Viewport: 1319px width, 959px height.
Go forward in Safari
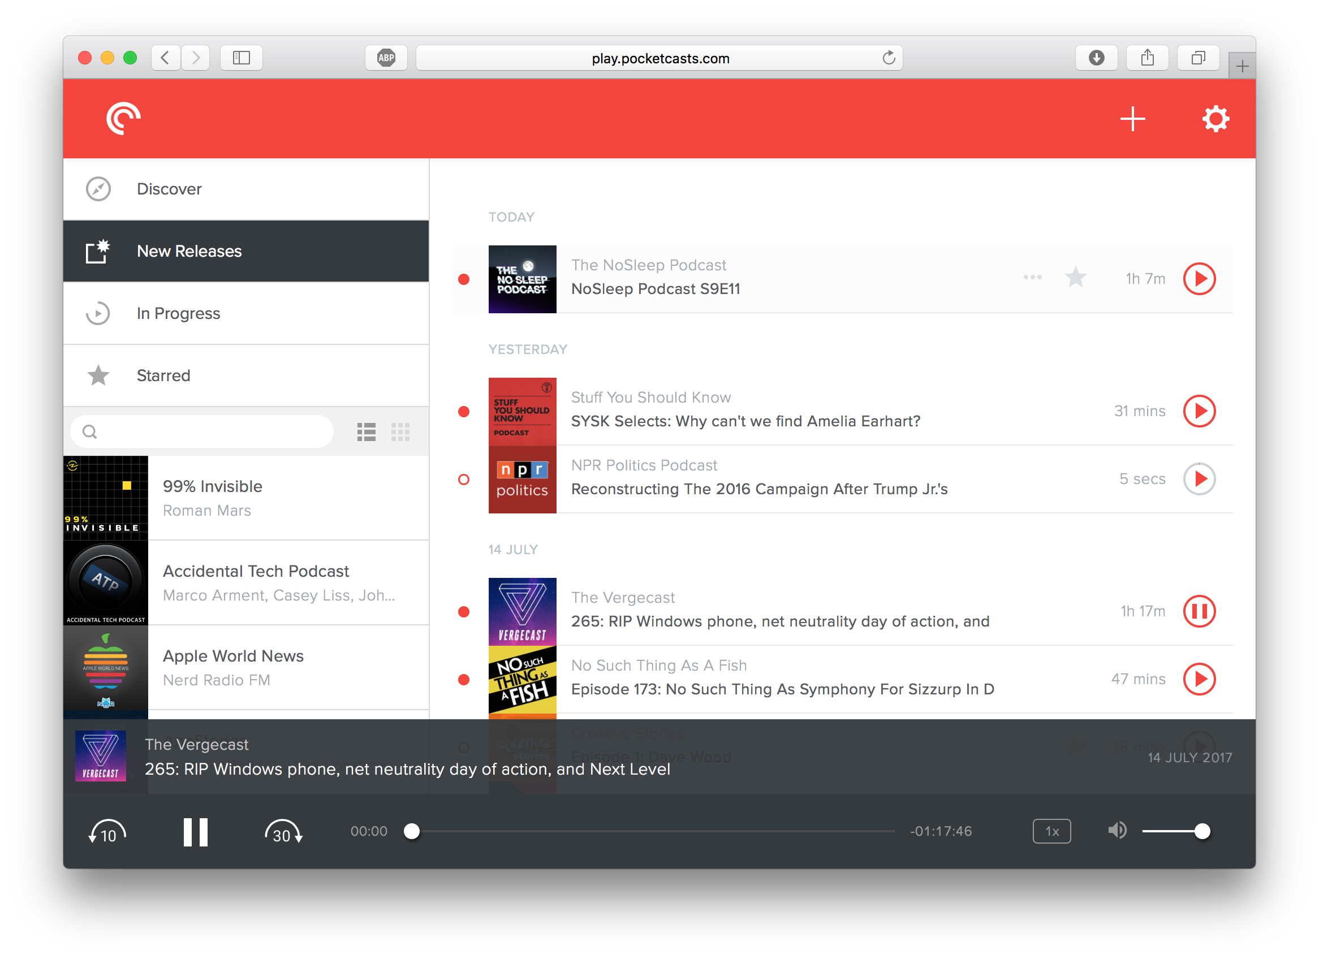point(195,58)
